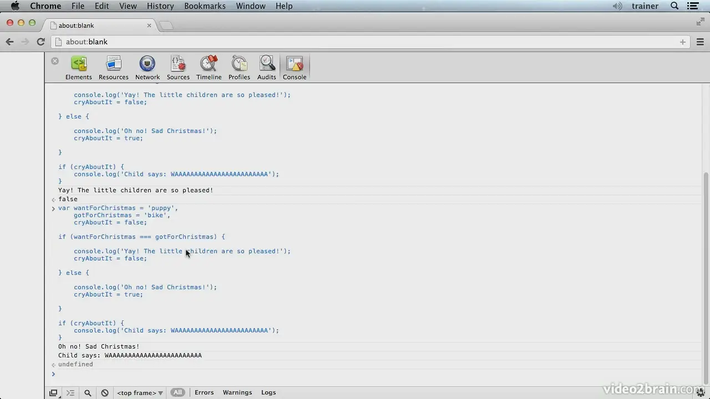Click the "gotForChristmas = 'bike'," code line
The image size is (710, 399).
point(122,215)
